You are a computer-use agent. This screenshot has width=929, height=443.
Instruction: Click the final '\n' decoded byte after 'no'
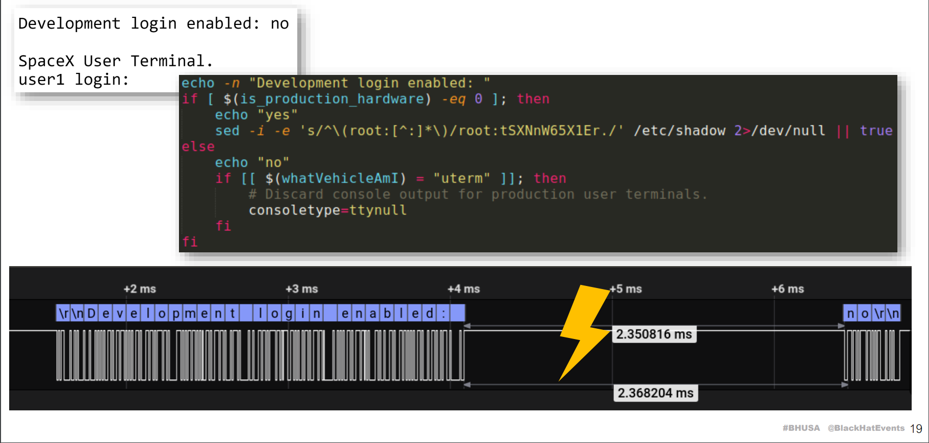click(893, 313)
